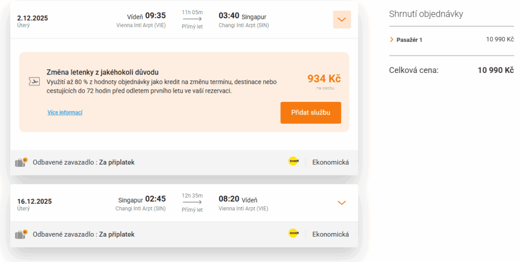
Task: Click the return flight baggage icon
Action: pos(21,234)
